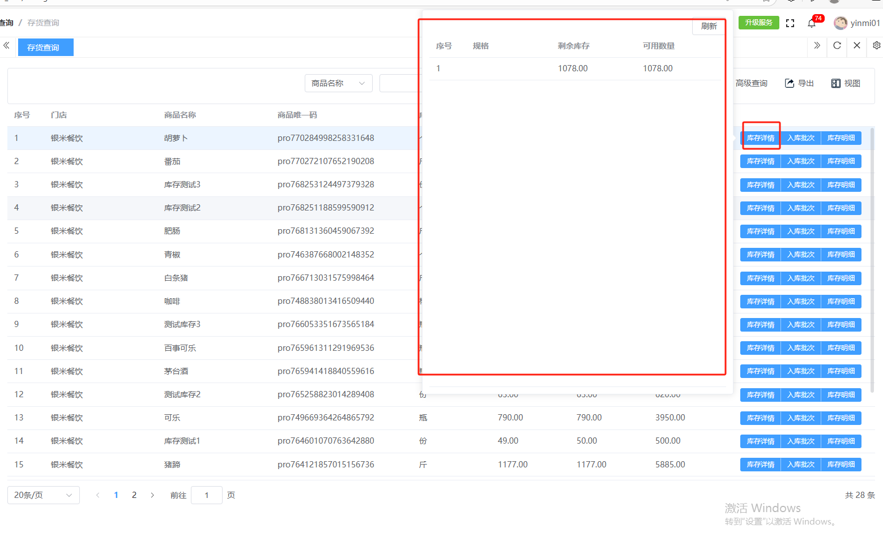The width and height of the screenshot is (883, 537).
Task: Click the 刷新 button in the popup
Action: point(709,26)
